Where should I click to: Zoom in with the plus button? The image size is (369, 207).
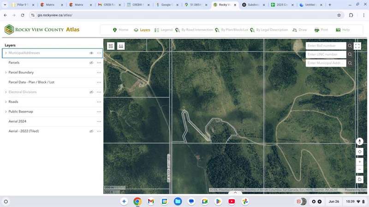coord(360,161)
